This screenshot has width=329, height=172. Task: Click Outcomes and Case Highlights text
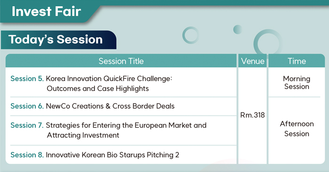(98, 89)
